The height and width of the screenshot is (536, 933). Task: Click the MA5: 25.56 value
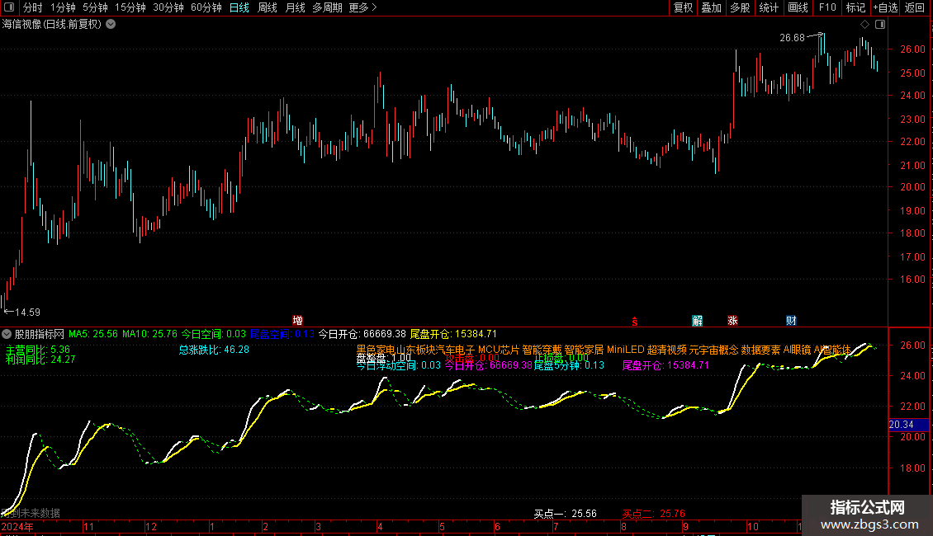[93, 334]
